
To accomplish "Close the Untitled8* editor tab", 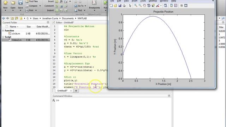I will click(71, 91).
